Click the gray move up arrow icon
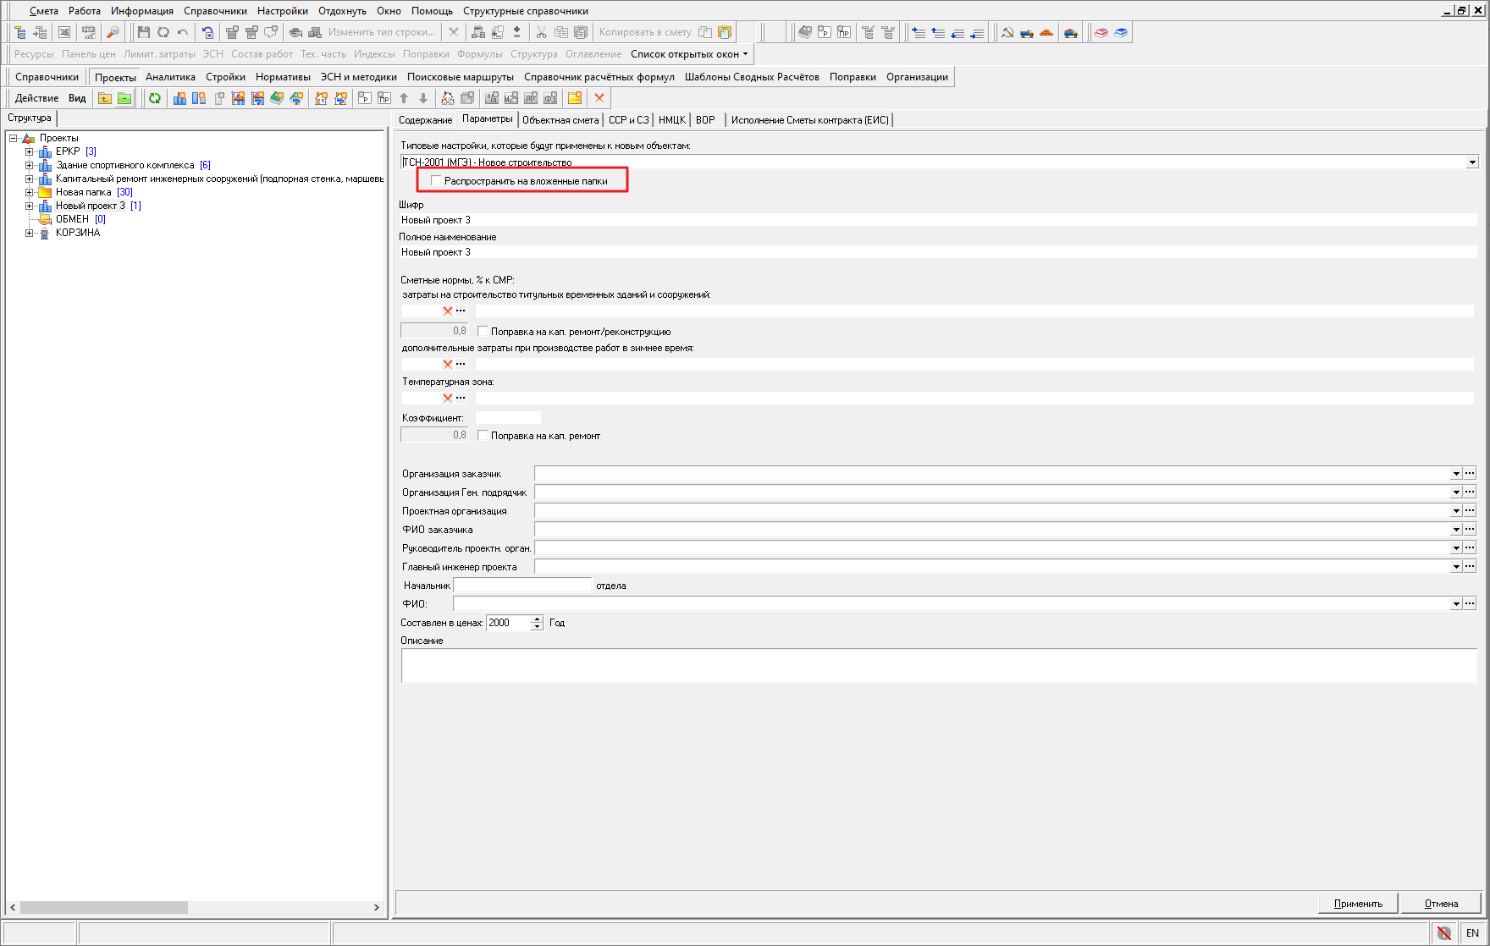 pyautogui.click(x=404, y=98)
